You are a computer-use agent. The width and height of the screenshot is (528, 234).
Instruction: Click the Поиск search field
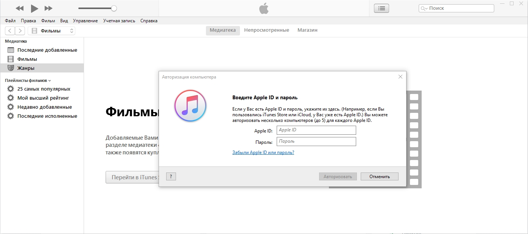tap(456, 8)
